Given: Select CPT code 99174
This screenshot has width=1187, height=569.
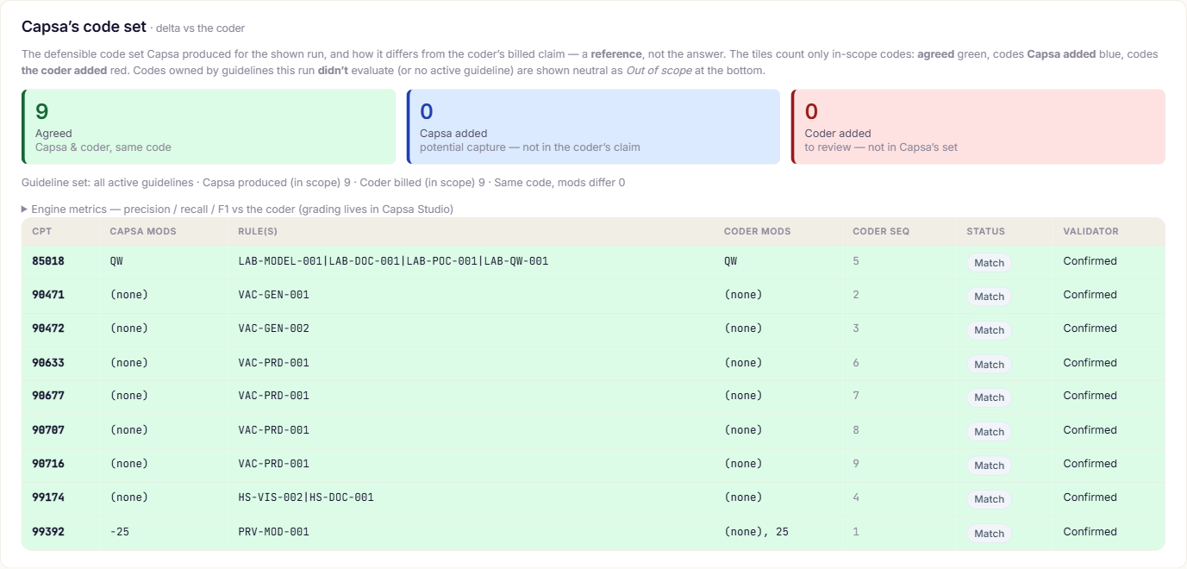Looking at the screenshot, I should [x=48, y=497].
